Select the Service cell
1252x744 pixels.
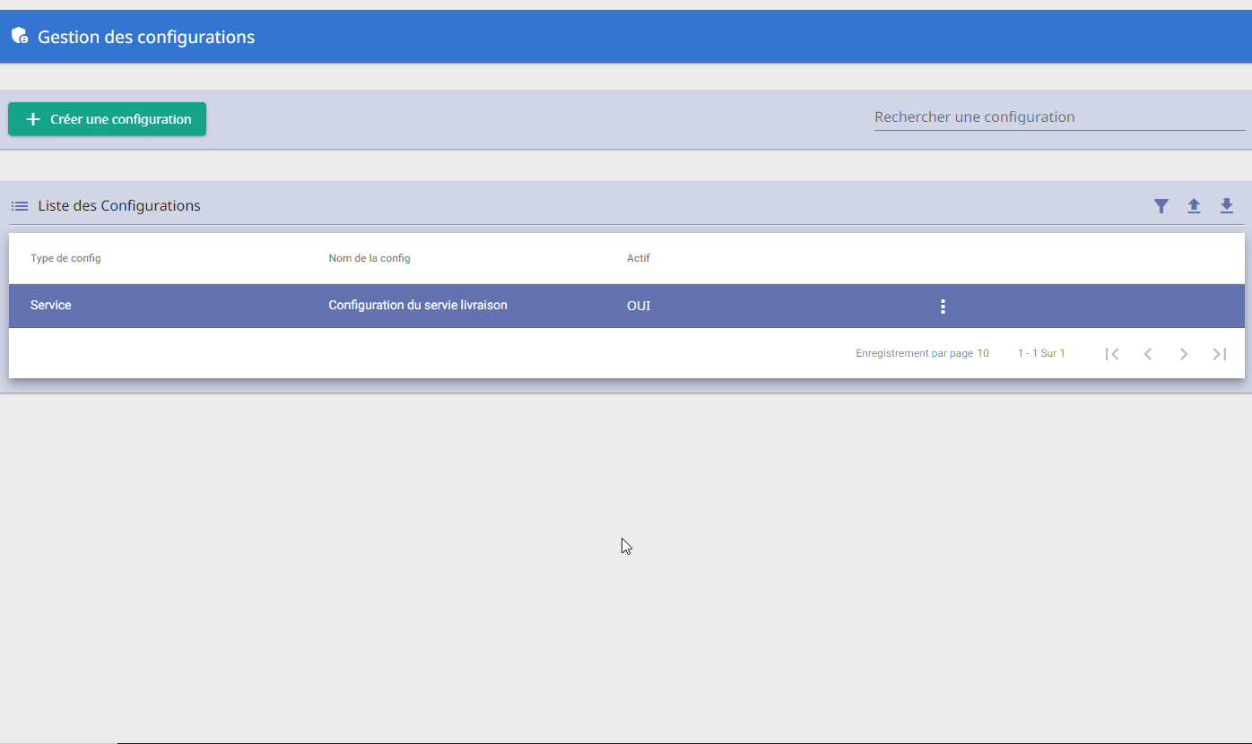pos(51,306)
